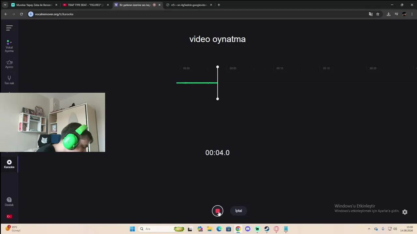This screenshot has height=234, width=417.
Task: Click the taskbar Ara search box
Action: click(x=162, y=229)
